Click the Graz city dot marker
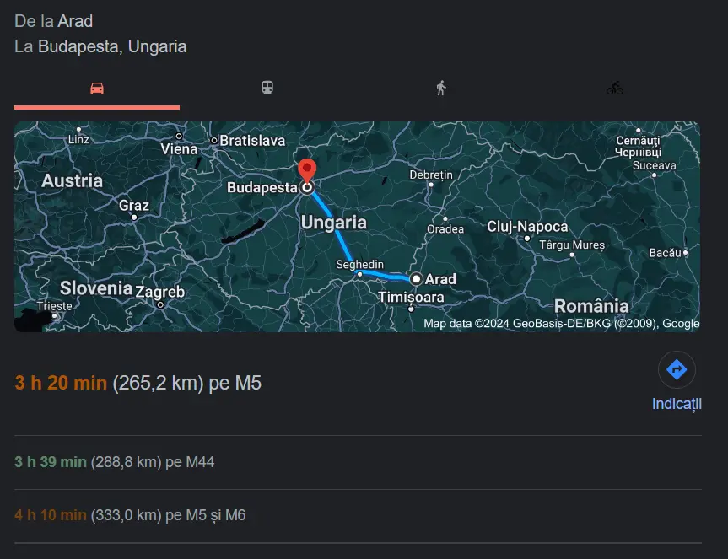Image resolution: width=728 pixels, height=559 pixels. 134,217
